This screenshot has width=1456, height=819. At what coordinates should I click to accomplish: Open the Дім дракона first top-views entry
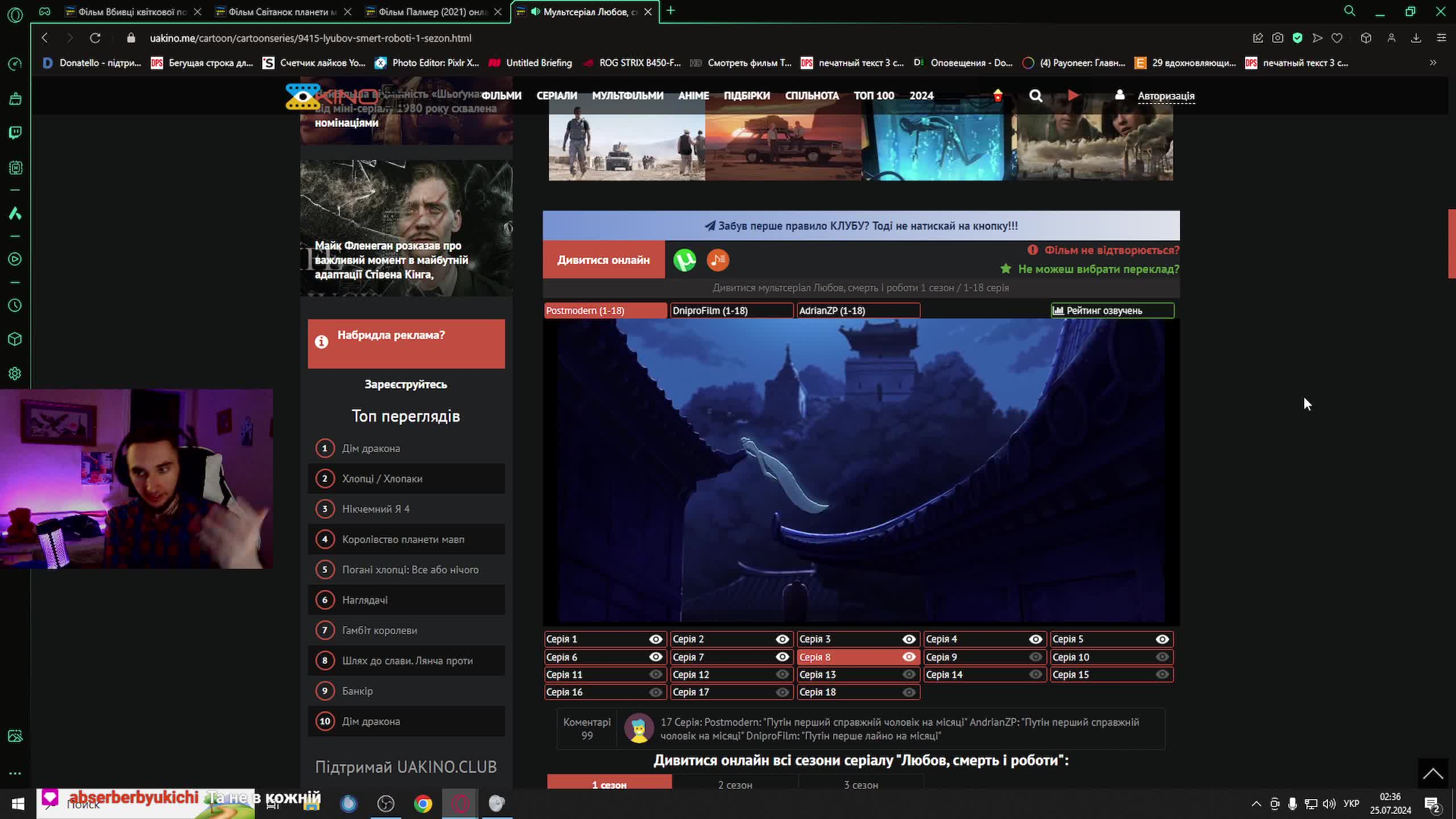406,448
